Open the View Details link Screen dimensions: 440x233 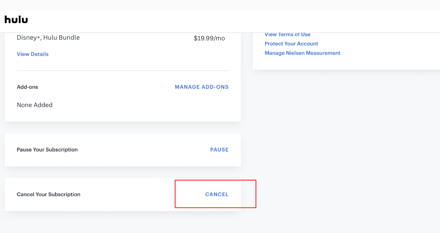(x=33, y=54)
